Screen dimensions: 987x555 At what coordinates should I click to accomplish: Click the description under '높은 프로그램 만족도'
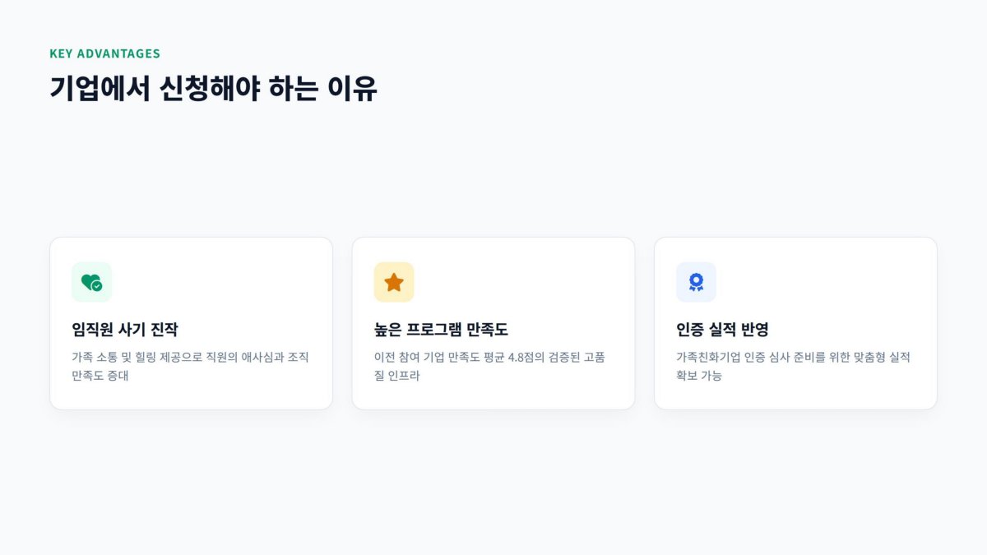click(x=489, y=367)
